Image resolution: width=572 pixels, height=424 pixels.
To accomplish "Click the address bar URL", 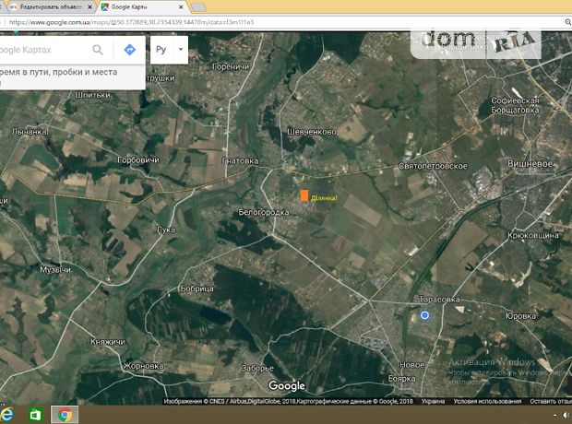I will [x=131, y=22].
